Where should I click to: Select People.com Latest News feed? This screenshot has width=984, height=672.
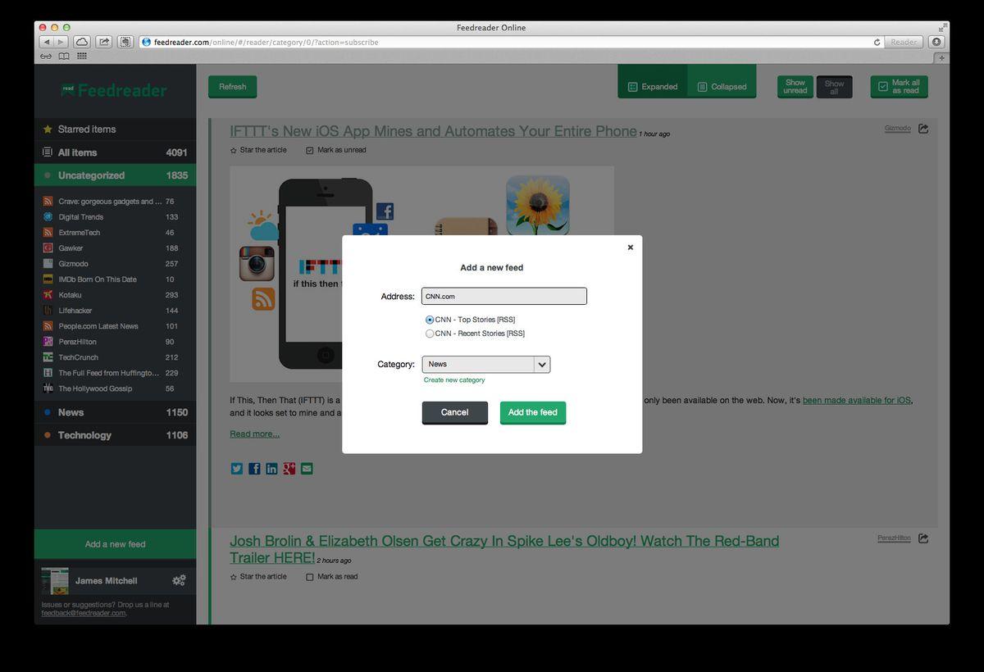115,325
